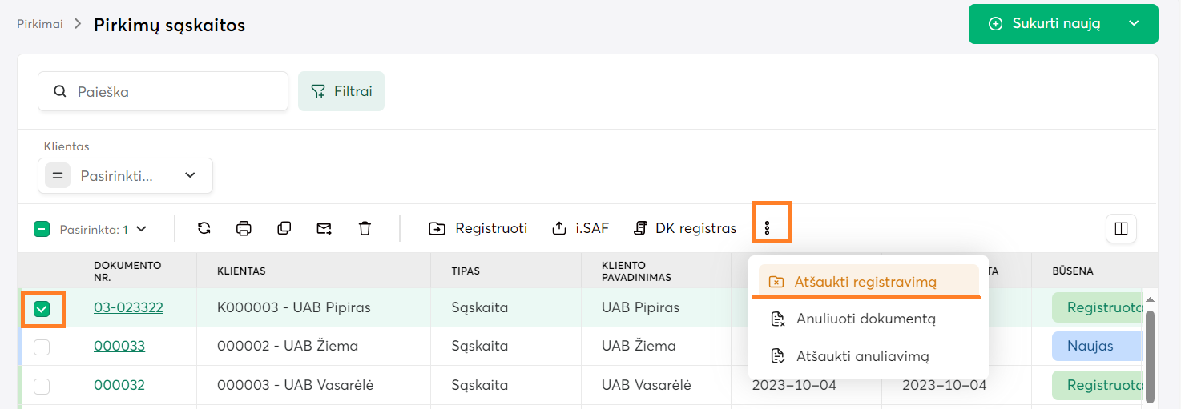Select Anuliuoti dokumentą menu option

(865, 319)
